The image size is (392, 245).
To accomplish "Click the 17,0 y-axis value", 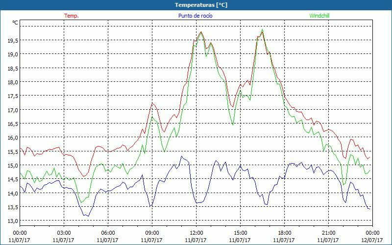I will click(13, 110).
